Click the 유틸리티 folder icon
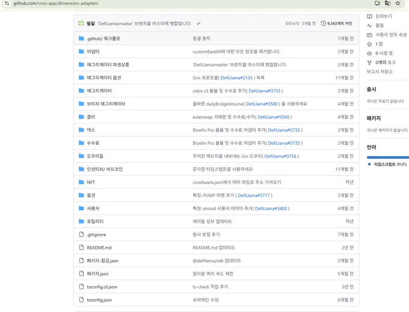This screenshot has height=312, width=409. pos(81,221)
